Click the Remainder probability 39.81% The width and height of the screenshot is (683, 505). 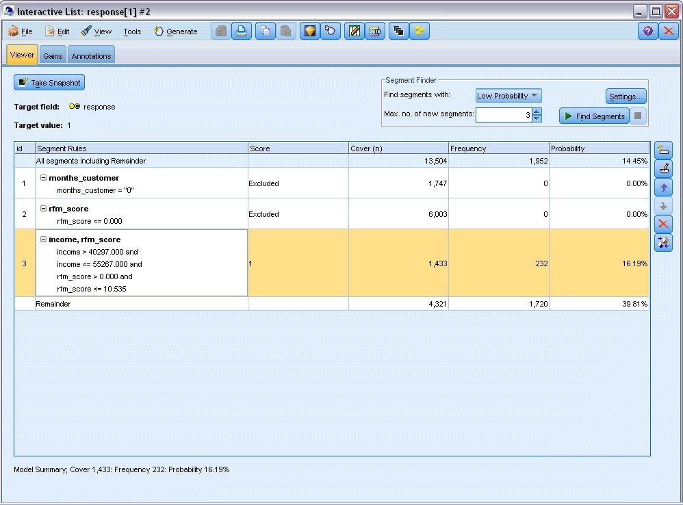point(634,304)
